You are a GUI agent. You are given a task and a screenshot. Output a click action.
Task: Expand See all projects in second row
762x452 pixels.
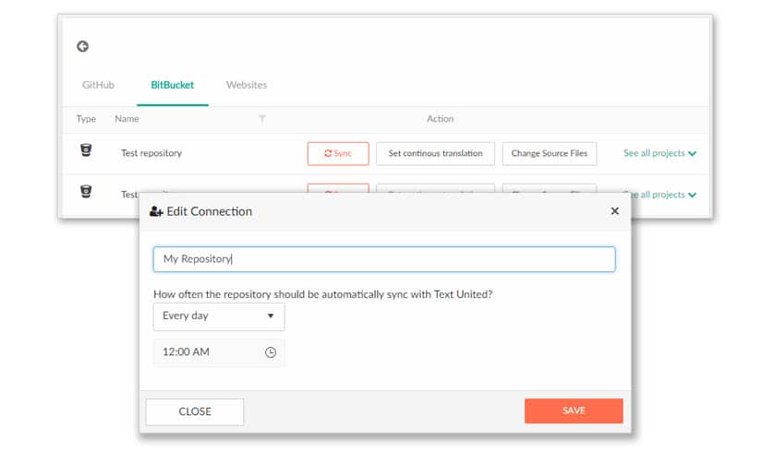coord(664,195)
